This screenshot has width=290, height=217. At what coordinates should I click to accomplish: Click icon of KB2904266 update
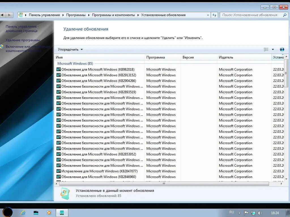pos(58,81)
